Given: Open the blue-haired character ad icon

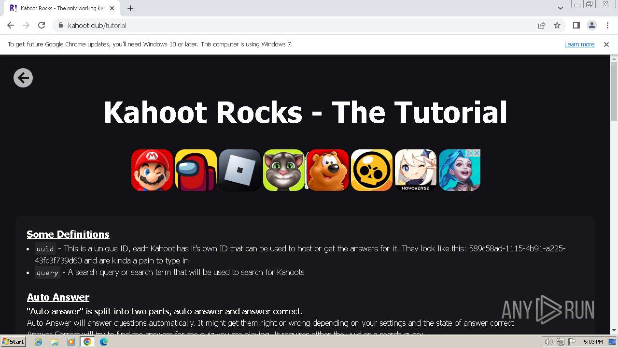Looking at the screenshot, I should point(460,170).
